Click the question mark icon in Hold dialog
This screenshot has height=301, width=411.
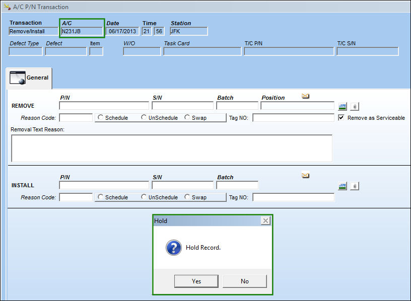[x=174, y=248]
